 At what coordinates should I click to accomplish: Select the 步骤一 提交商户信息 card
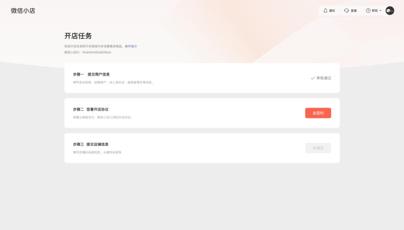pyautogui.click(x=202, y=78)
